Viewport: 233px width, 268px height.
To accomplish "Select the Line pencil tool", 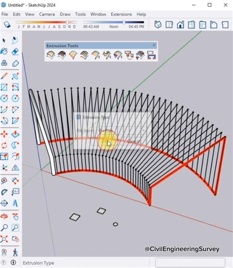I will [x=4, y=76].
